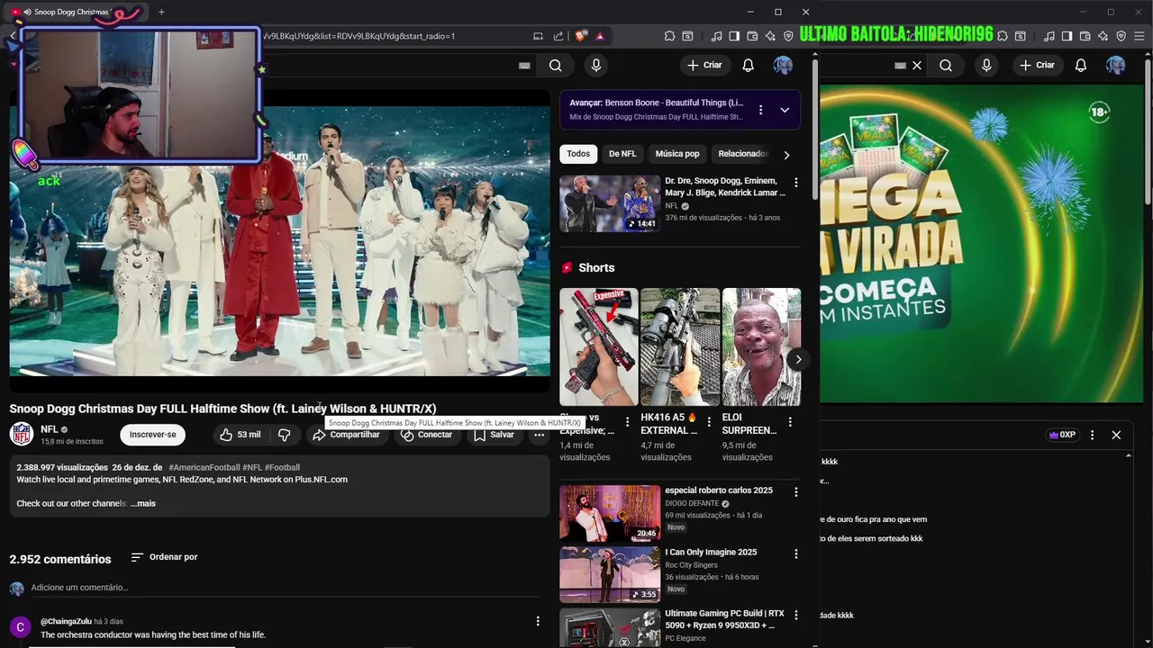Select Música pop filter chip
1153x648 pixels.
coord(677,154)
